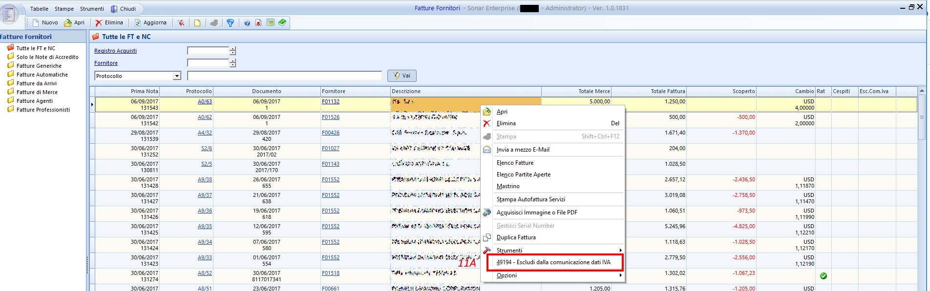Image resolution: width=930 pixels, height=291 pixels.
Task: Click the yellow note icon in toolbar
Action: (x=197, y=23)
